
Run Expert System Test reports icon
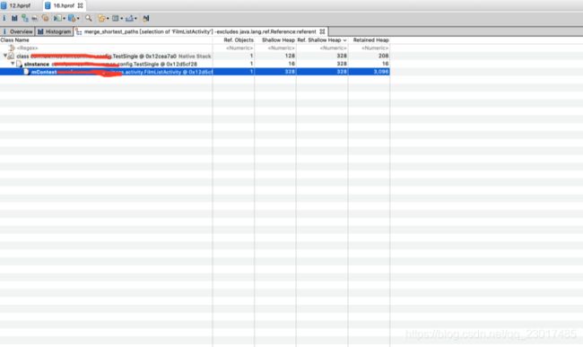(57, 18)
